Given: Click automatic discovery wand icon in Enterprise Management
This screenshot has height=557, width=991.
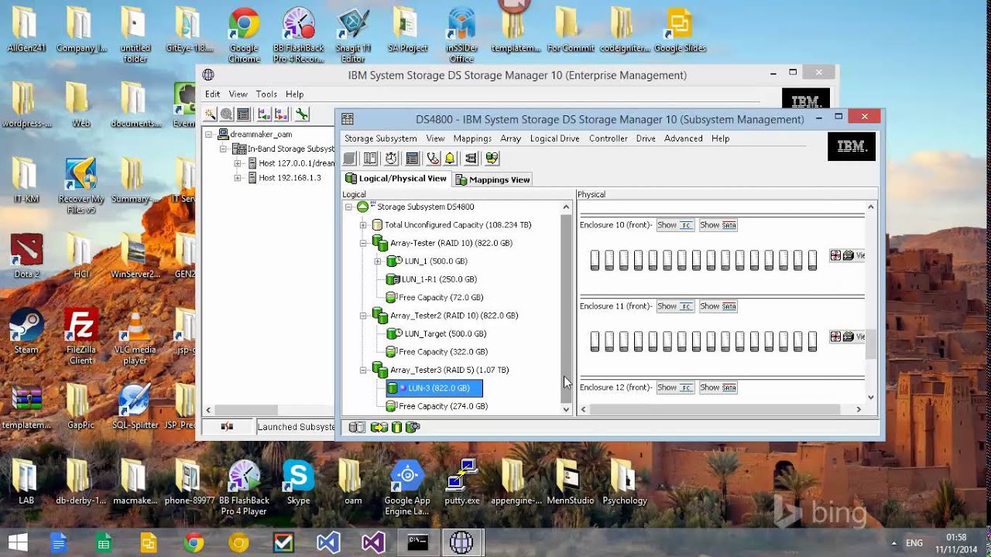Looking at the screenshot, I should tap(210, 114).
